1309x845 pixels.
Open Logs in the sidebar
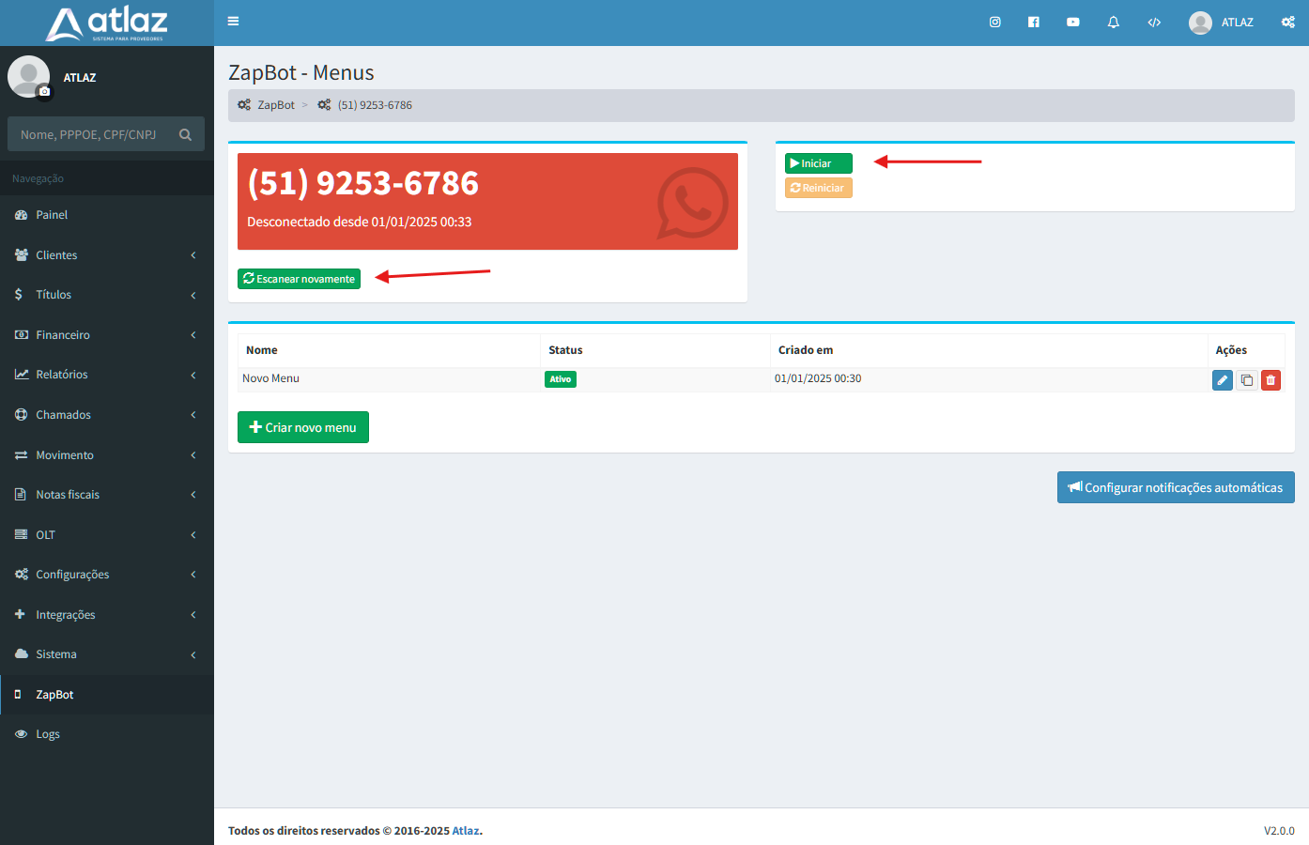[x=107, y=734]
